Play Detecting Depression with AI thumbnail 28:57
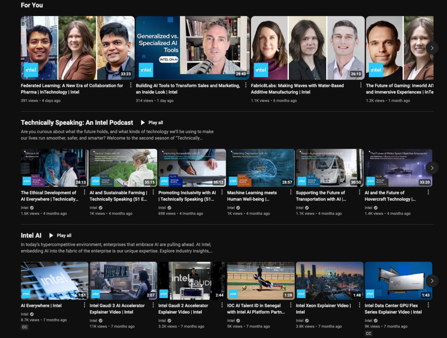The height and width of the screenshot is (338, 447). point(261,168)
